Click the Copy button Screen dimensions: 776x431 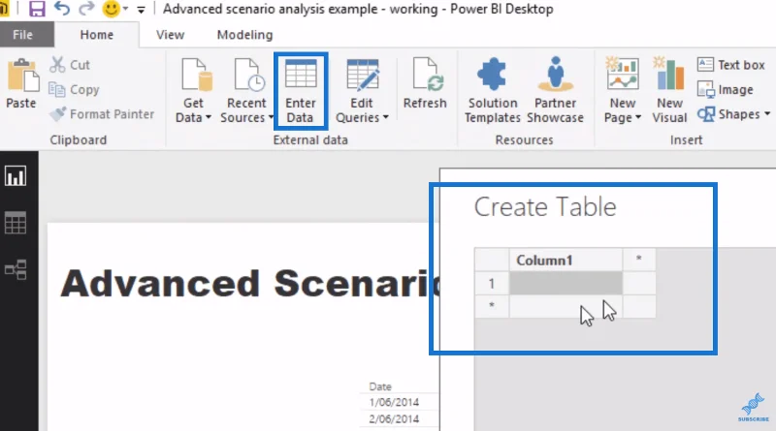(75, 89)
